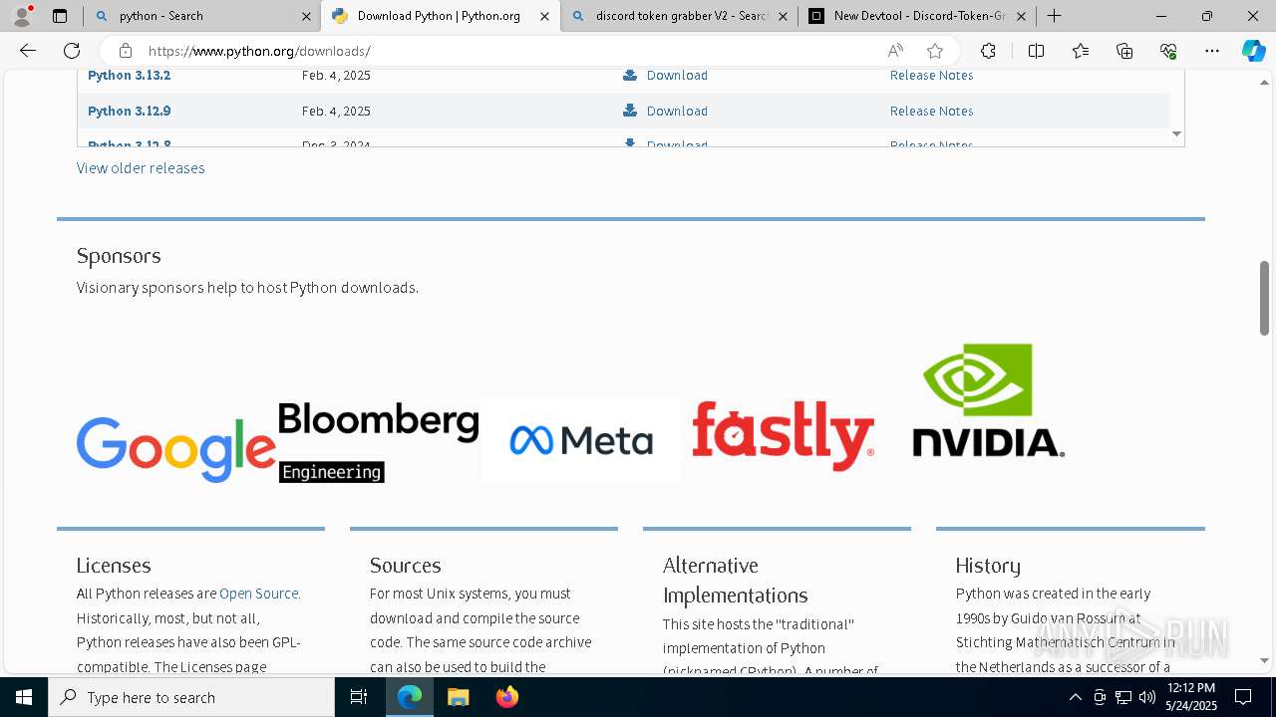Open the Python 3.12.9 release link
This screenshot has width=1276, height=717.
[x=129, y=111]
